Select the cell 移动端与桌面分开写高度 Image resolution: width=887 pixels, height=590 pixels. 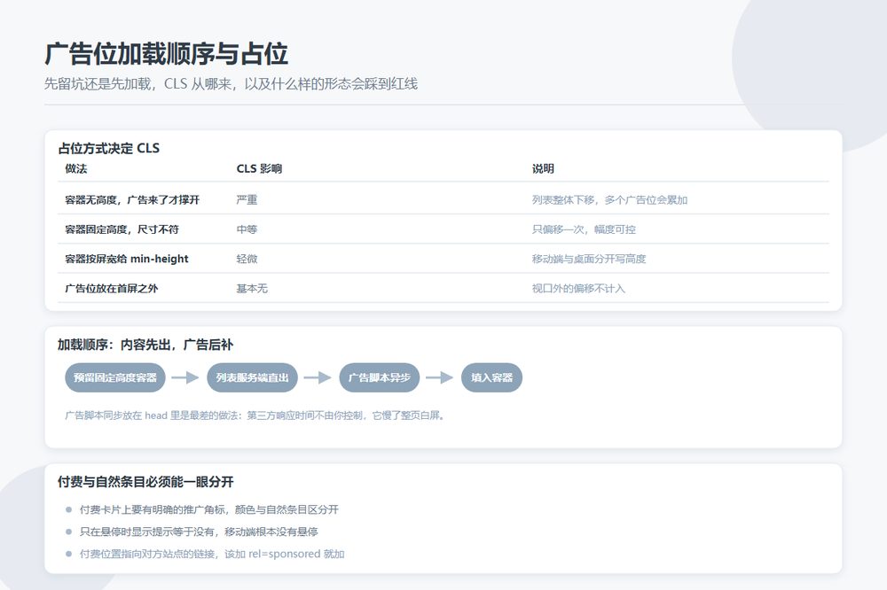coord(588,259)
